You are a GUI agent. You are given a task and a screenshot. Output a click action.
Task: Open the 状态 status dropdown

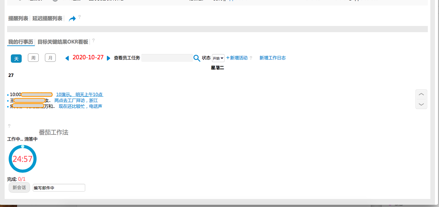click(x=218, y=58)
